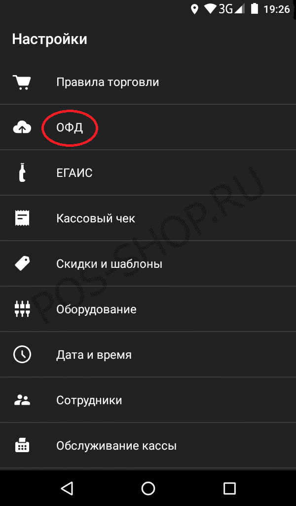Tap the bottle icon for ЕГАИС
The height and width of the screenshot is (506, 296).
click(x=22, y=172)
